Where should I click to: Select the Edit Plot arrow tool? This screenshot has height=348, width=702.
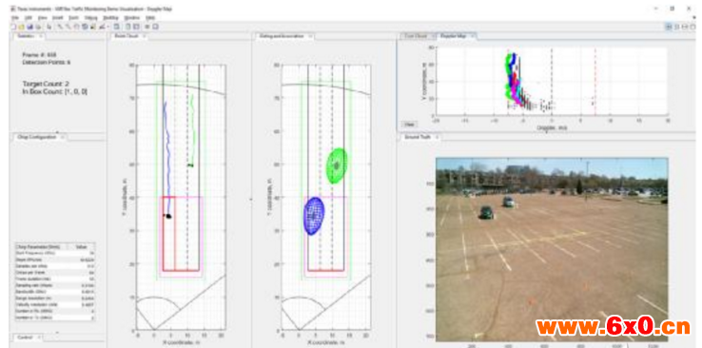pyautogui.click(x=49, y=27)
